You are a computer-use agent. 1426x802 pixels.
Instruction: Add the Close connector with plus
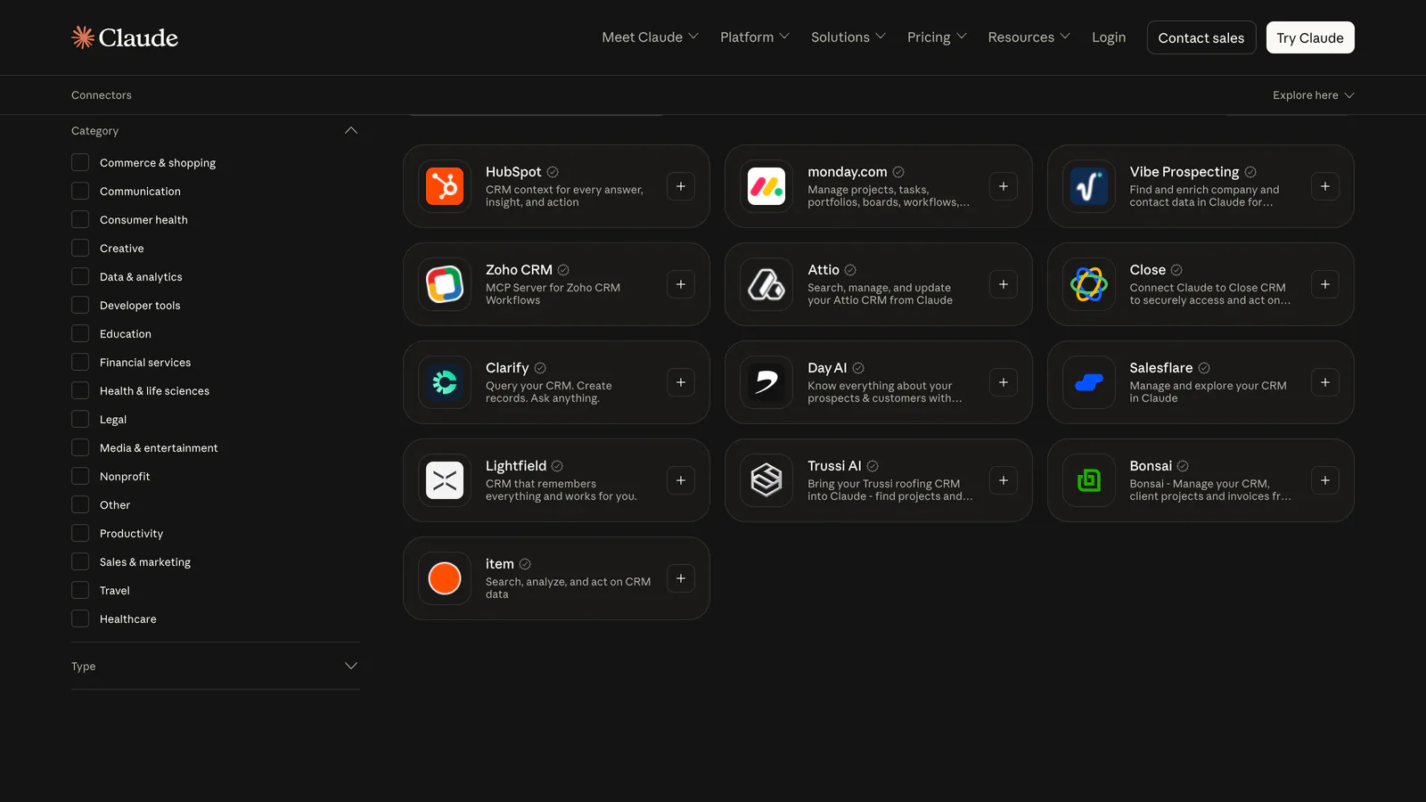pos(1325,284)
